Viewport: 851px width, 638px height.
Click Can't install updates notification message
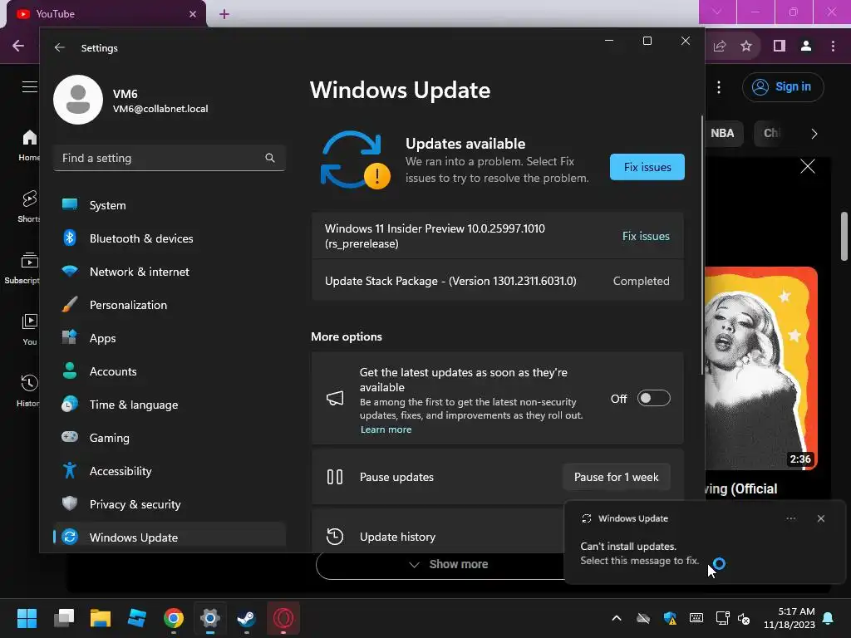(x=639, y=553)
